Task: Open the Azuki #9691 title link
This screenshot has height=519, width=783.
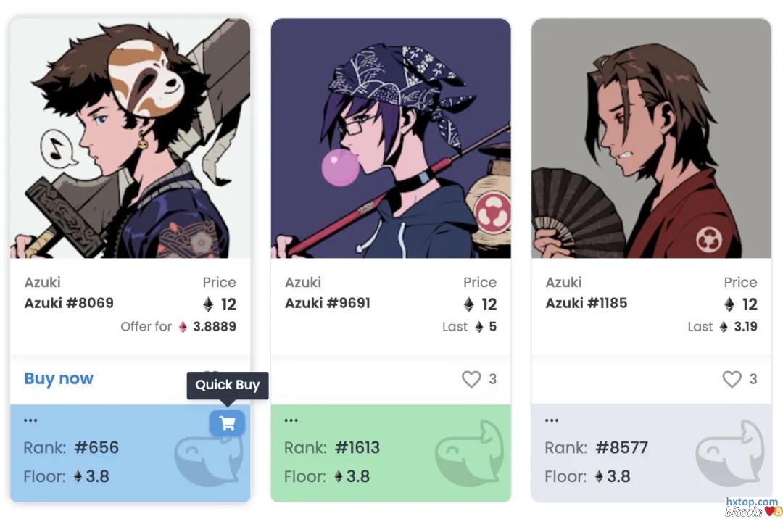Action: pos(328,303)
